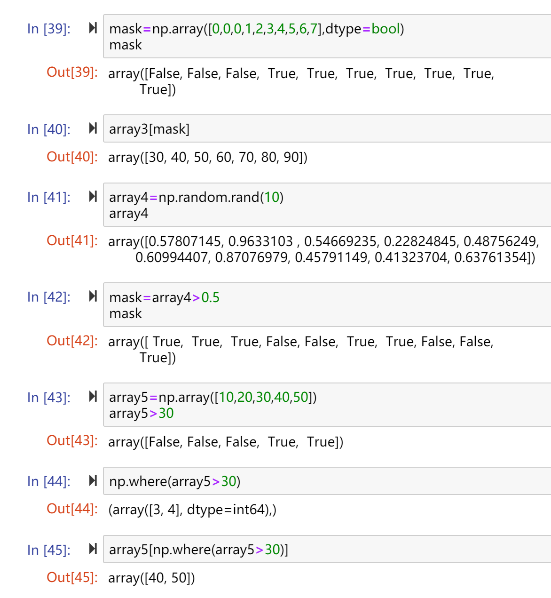Select In [44] prompt label

(49, 481)
